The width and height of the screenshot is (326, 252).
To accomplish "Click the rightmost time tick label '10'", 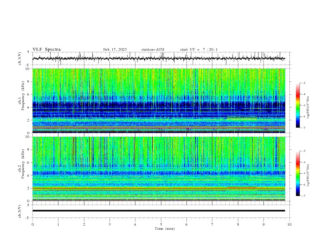I will [x=289, y=224].
